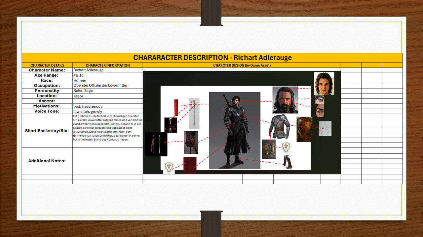Click 'Oberster Offizier der Löwenritter' cell
Image resolution: width=423 pixels, height=237 pixels.
[108, 86]
